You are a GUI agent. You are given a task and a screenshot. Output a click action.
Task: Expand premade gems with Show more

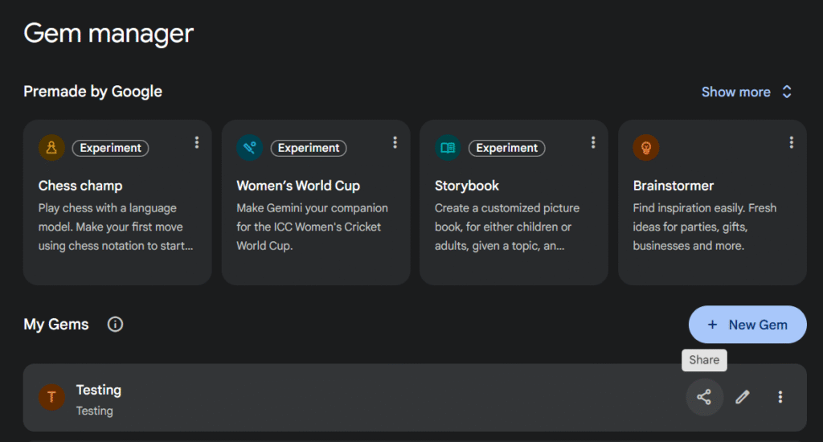click(x=747, y=92)
